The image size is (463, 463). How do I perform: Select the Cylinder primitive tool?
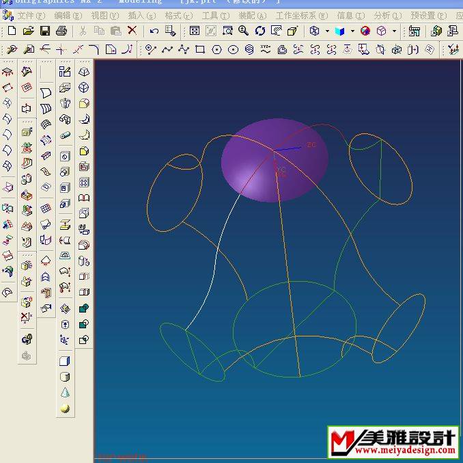click(65, 377)
